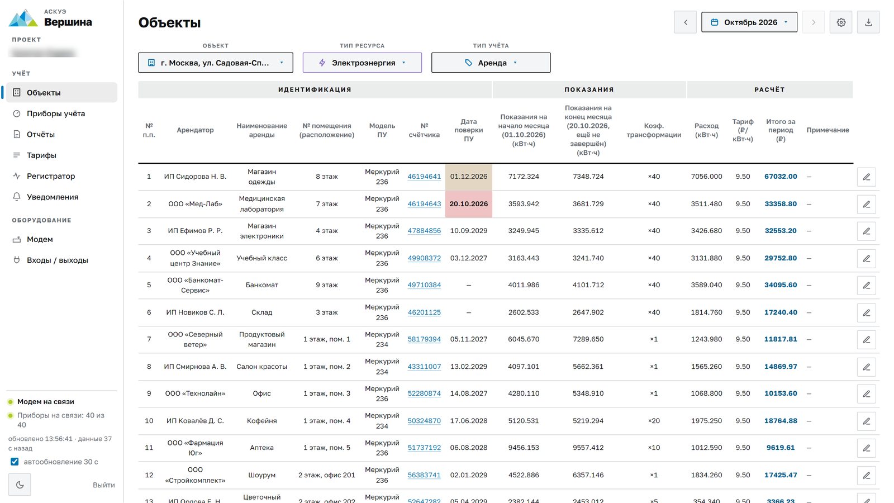Viewport: 894px width, 503px height.
Task: Open meter number 51737192
Action: pos(424,448)
